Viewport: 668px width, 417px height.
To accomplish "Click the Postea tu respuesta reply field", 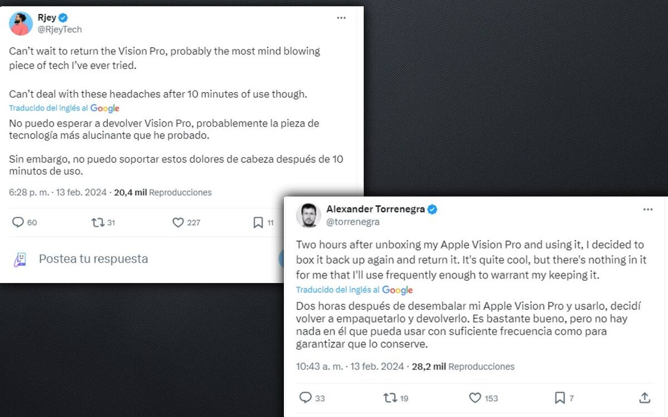I will [93, 259].
